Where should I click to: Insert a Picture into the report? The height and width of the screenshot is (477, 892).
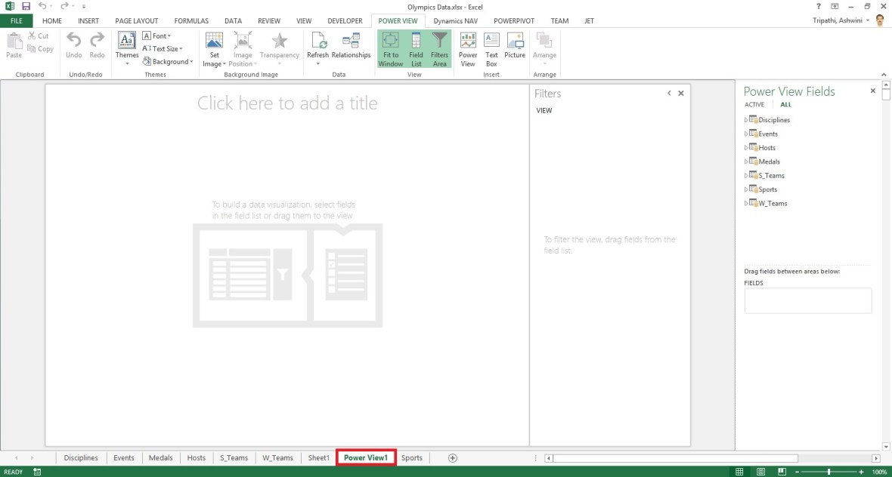point(515,48)
